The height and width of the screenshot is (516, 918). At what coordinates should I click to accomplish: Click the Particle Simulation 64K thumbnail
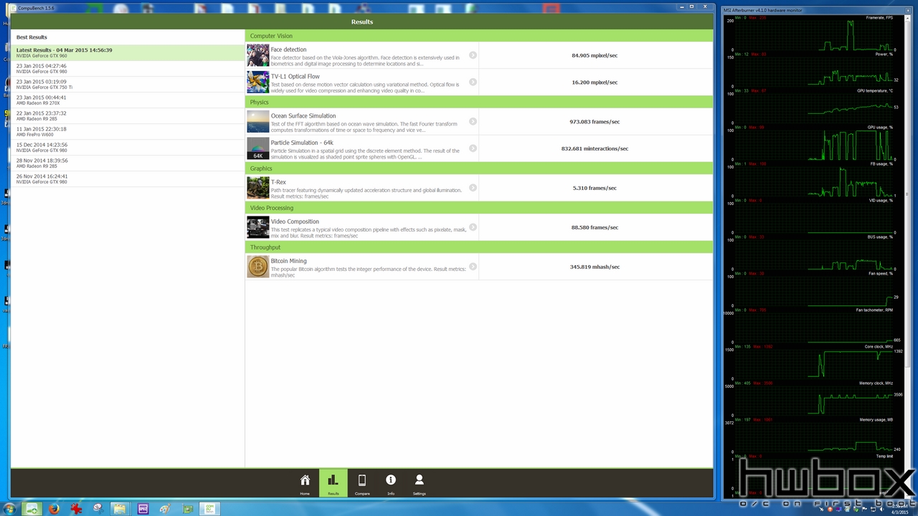[258, 148]
